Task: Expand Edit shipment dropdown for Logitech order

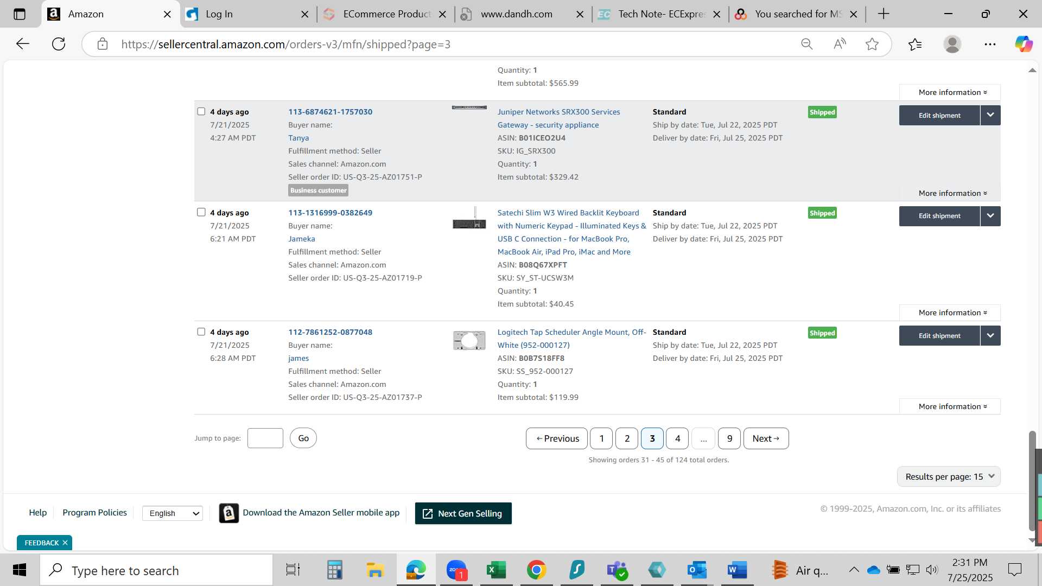Action: [x=990, y=335]
